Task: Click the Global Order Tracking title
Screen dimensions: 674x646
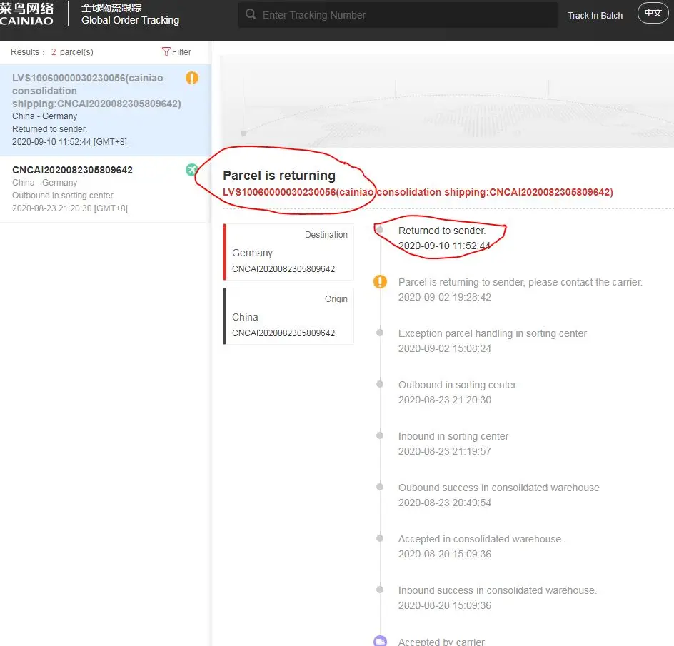Action: coord(130,20)
